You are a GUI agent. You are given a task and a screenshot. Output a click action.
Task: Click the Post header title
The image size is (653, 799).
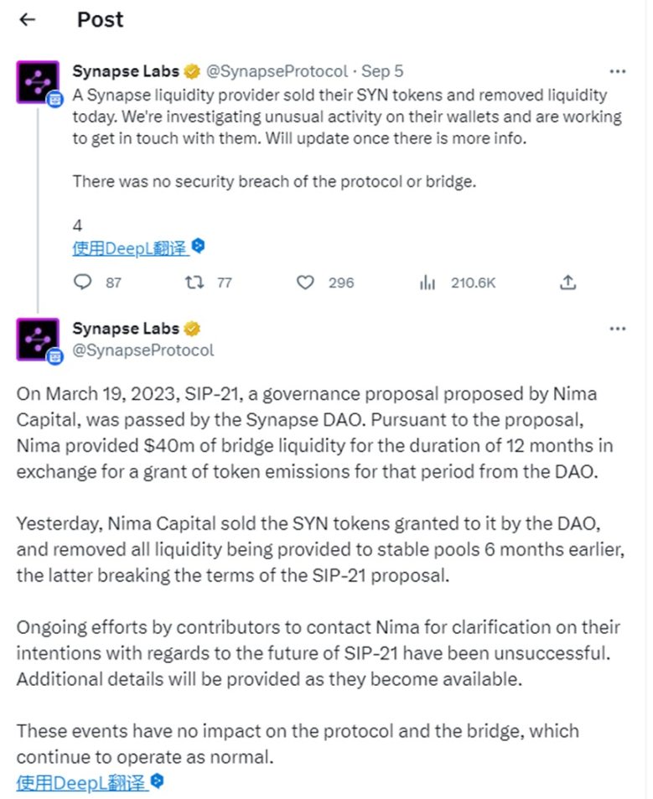tap(100, 19)
